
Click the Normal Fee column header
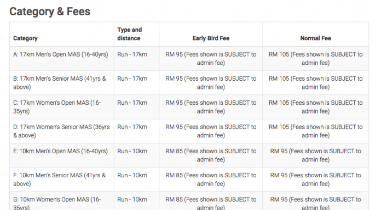point(316,38)
